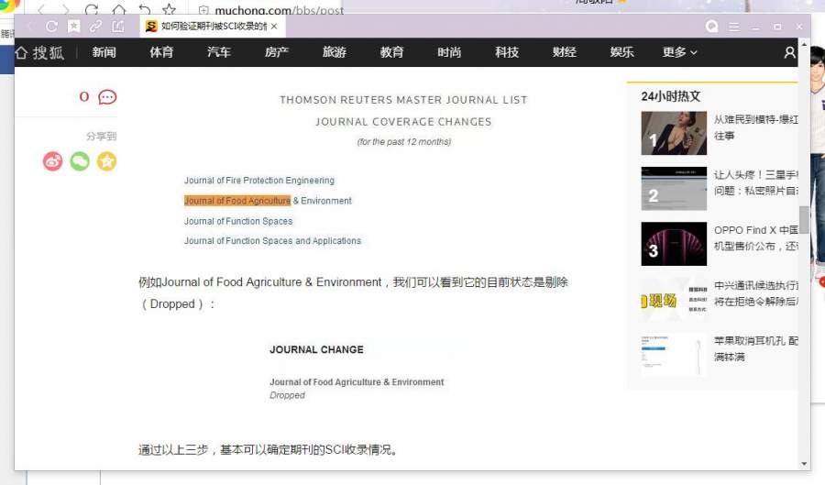
Task: Click the Journal of Function Spaces entry
Action: (237, 222)
